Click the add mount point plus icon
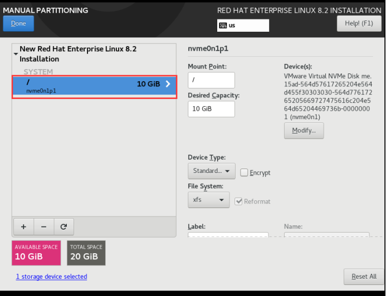The image size is (386, 296). pos(23,226)
